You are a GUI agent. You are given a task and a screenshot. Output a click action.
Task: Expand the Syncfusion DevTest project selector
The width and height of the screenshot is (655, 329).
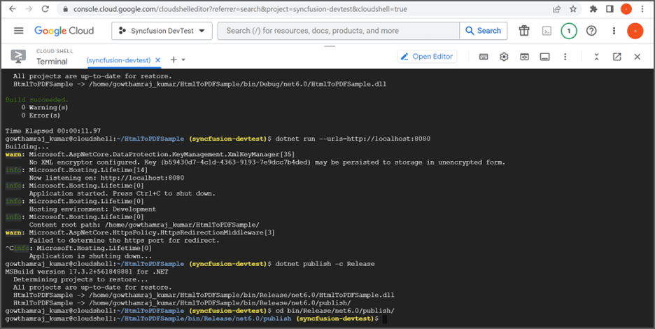point(162,31)
